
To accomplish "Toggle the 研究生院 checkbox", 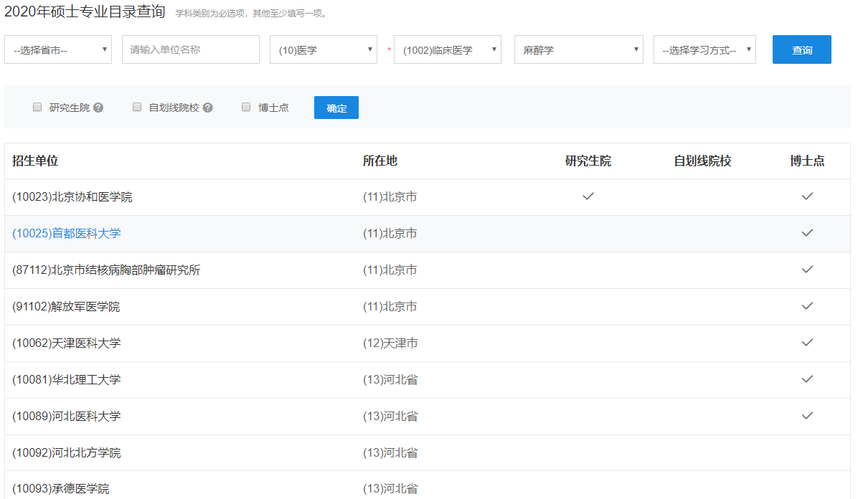I will [x=37, y=107].
